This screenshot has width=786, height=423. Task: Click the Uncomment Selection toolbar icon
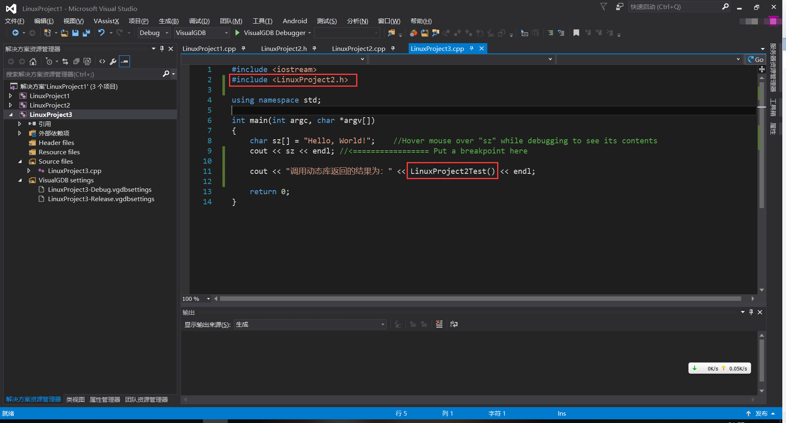tap(561, 33)
